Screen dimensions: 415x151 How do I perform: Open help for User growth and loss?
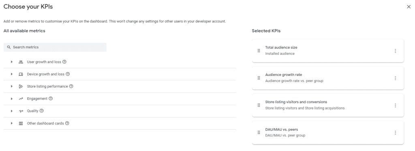pyautogui.click(x=64, y=62)
